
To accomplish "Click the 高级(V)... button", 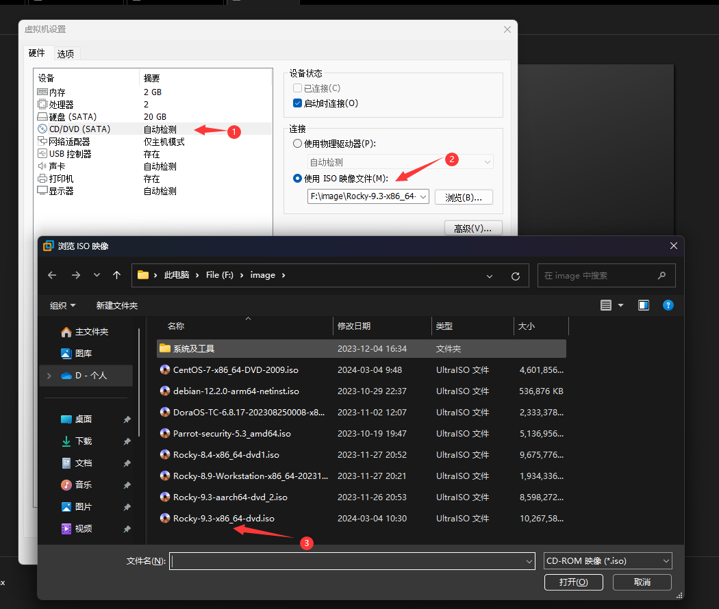I will (473, 228).
